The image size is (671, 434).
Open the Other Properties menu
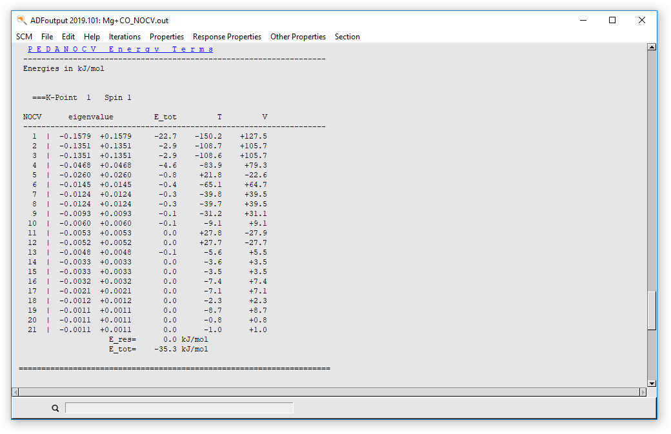pos(297,37)
